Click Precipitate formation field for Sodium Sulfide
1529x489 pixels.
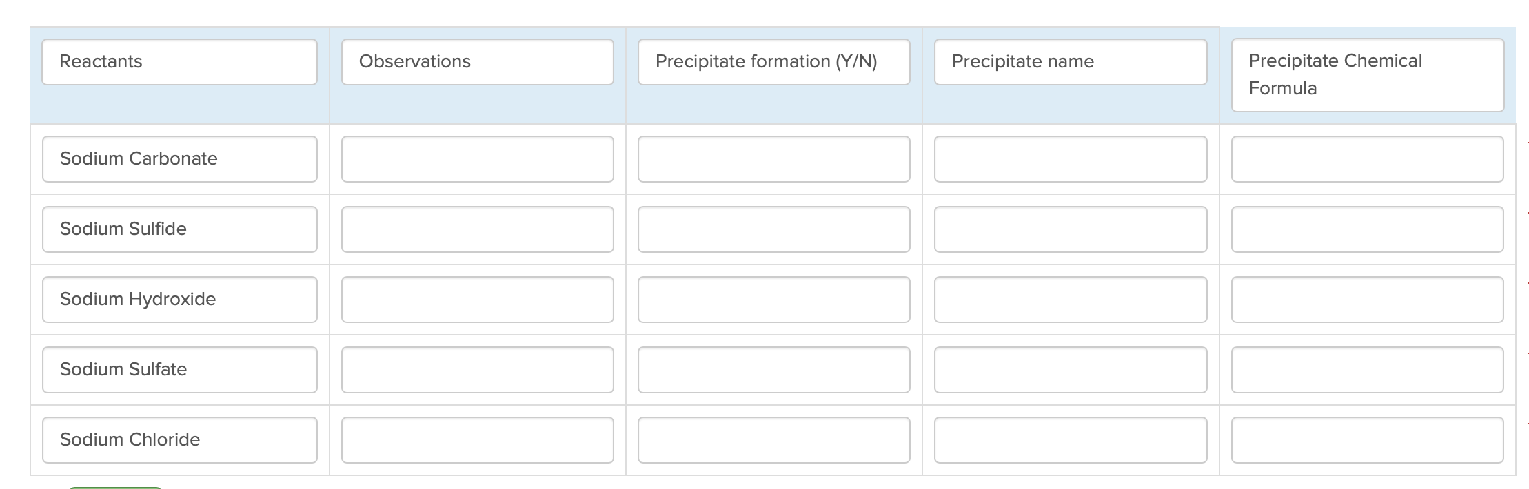(x=773, y=229)
